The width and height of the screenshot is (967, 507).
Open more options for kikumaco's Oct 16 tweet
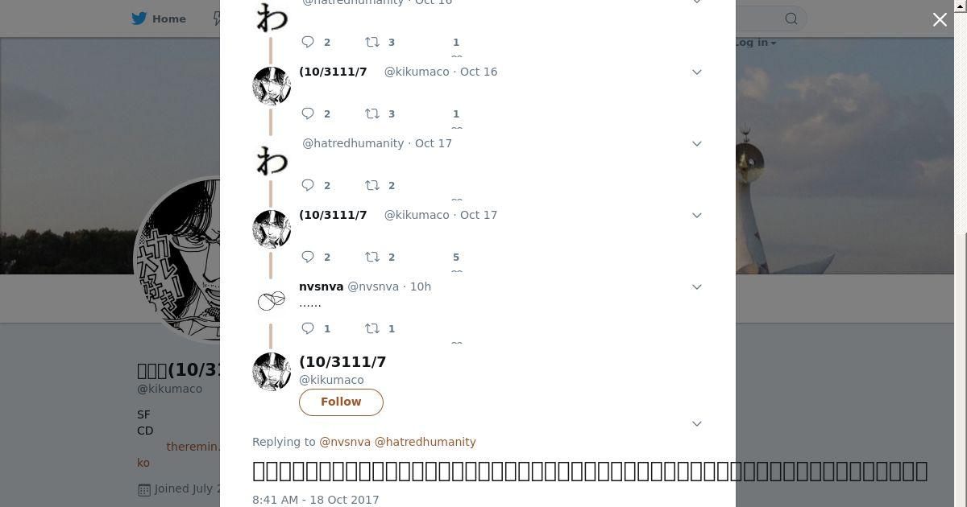(x=697, y=72)
